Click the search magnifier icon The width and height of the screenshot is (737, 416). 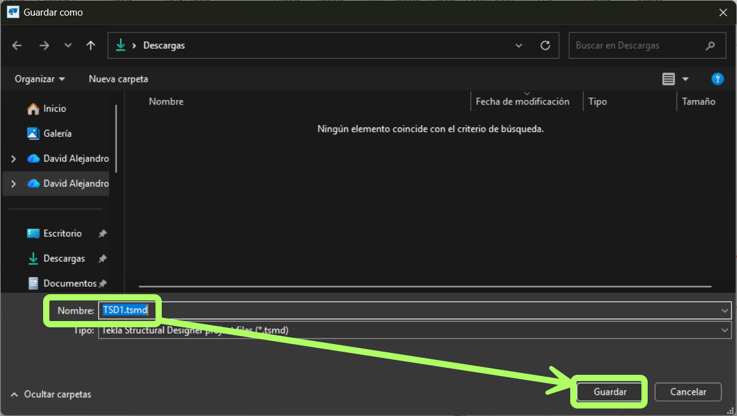(710, 46)
